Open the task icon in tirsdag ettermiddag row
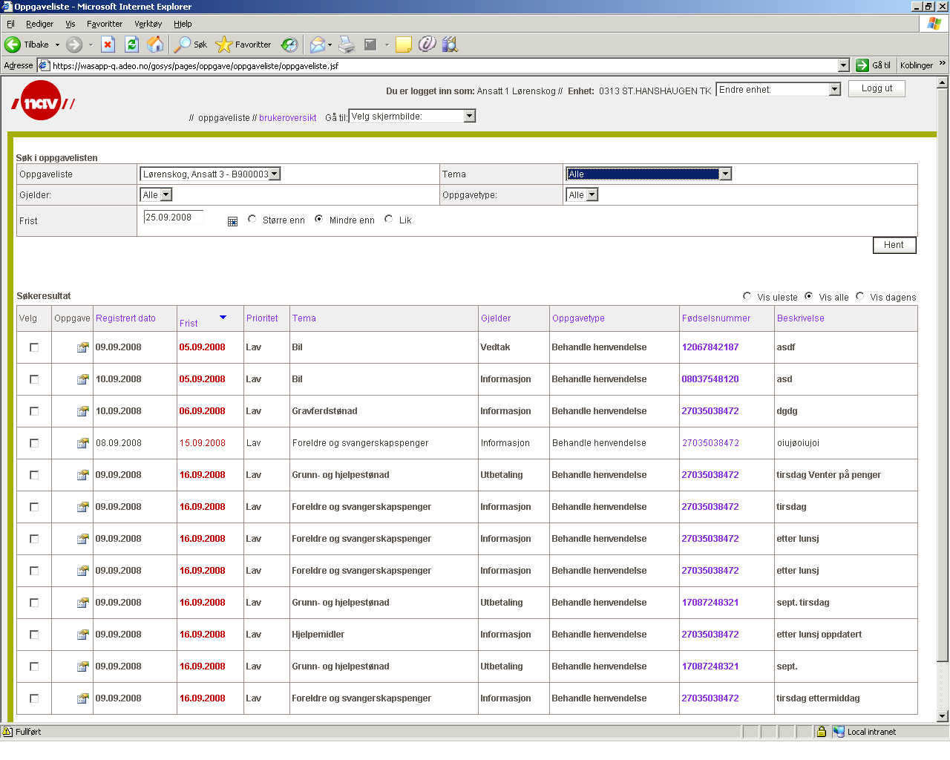The image size is (950, 760). pos(82,698)
